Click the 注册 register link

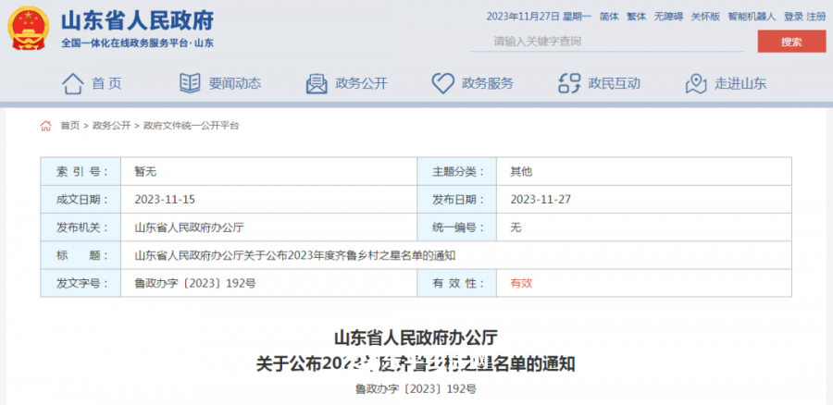tap(815, 17)
